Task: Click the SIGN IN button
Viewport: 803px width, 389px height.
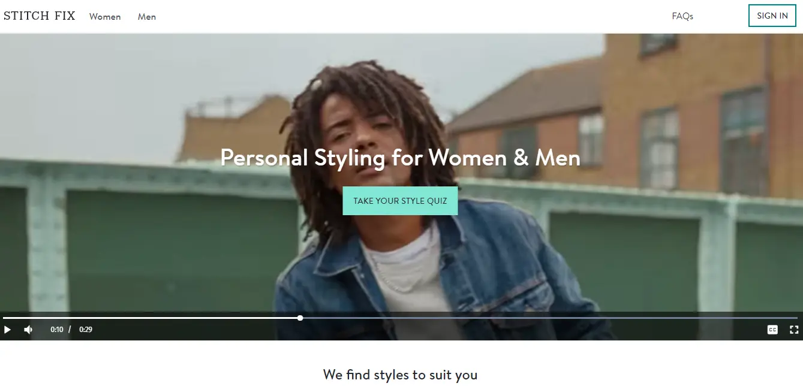Action: coord(772,16)
